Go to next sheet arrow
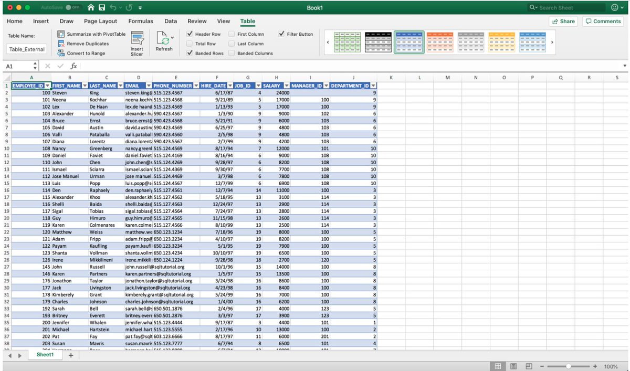The width and height of the screenshot is (630, 371). click(20, 355)
